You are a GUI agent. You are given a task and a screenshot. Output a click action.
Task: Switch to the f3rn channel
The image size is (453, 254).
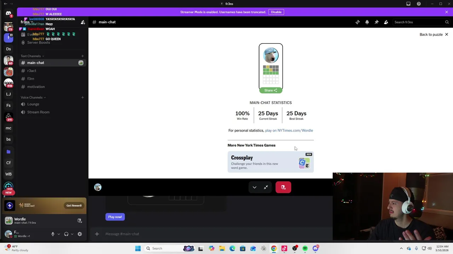tap(53, 79)
